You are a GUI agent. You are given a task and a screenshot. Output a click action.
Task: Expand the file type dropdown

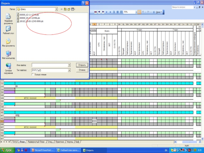(x=69, y=70)
